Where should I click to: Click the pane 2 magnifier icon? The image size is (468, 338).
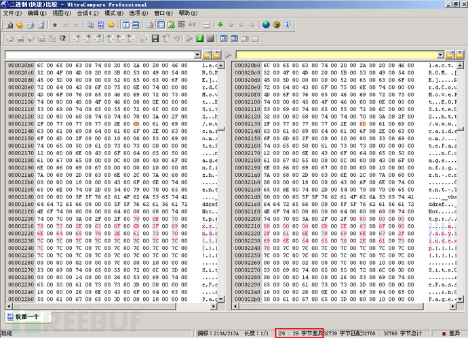coord(234,39)
